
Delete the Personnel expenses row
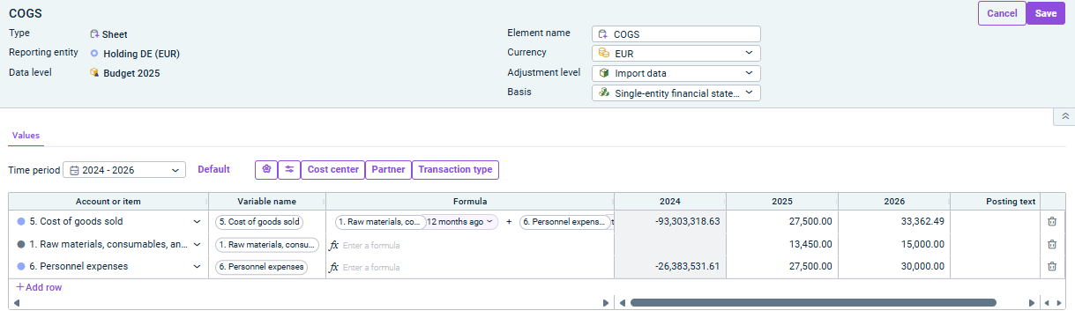click(x=1052, y=266)
